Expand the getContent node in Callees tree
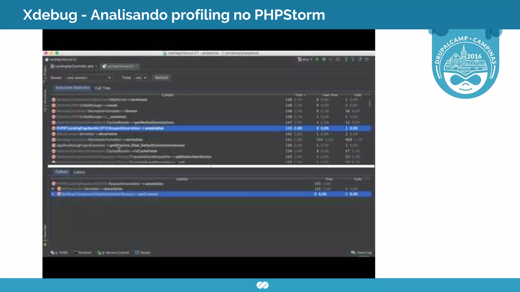The height and width of the screenshot is (292, 520). (53, 194)
